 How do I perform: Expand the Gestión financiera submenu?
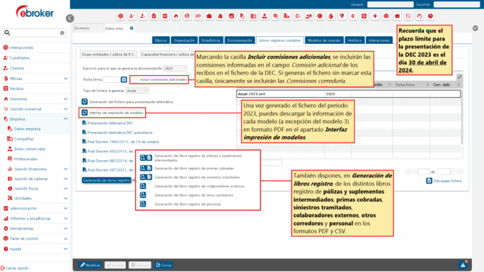click(65, 169)
